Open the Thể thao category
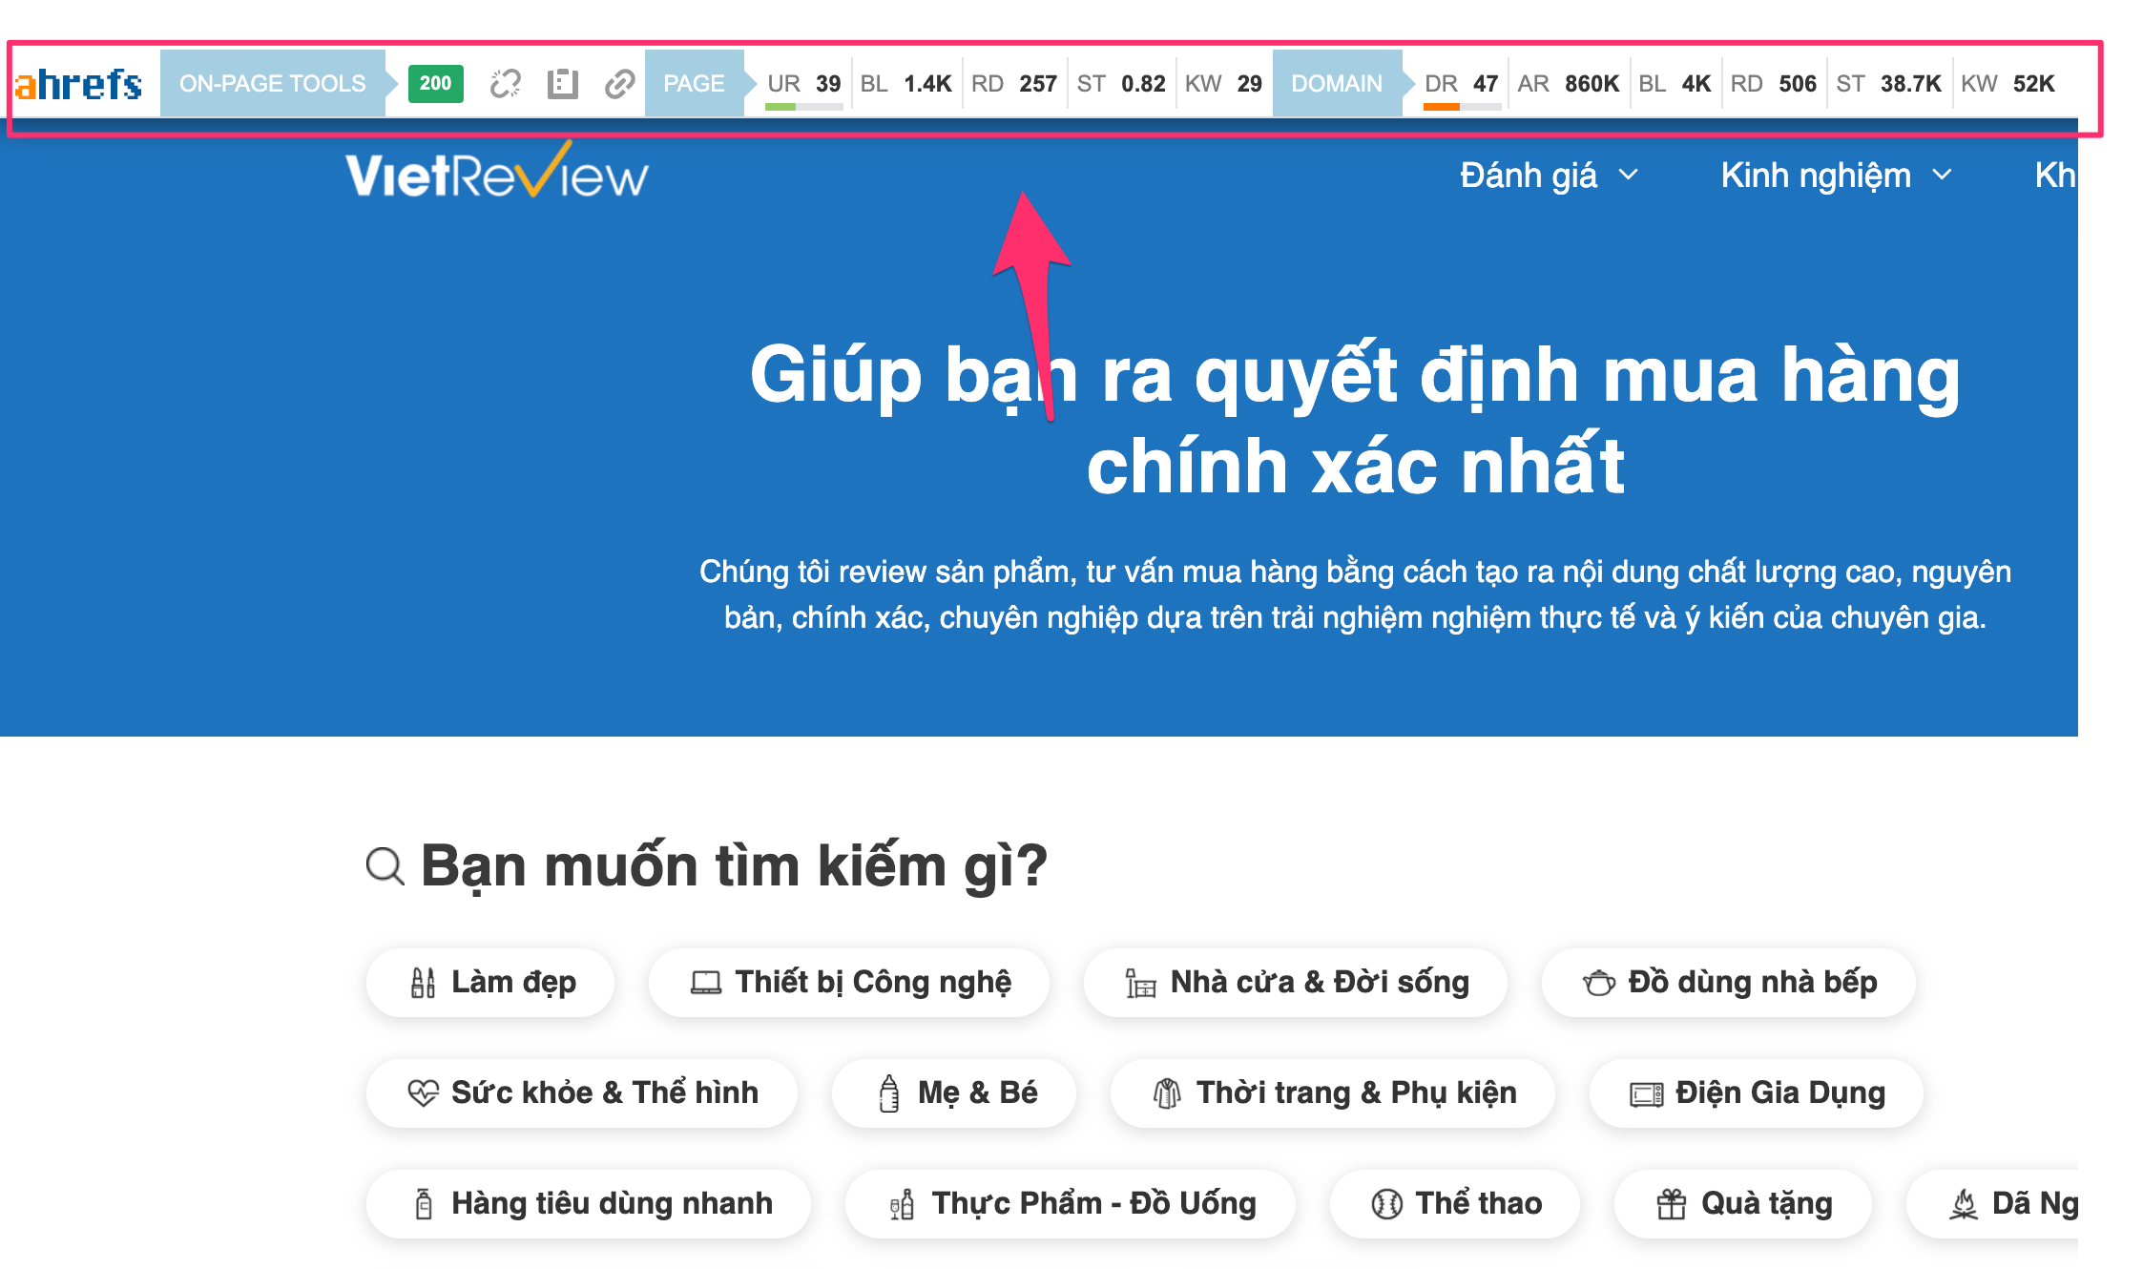This screenshot has width=2143, height=1269. (1455, 1204)
